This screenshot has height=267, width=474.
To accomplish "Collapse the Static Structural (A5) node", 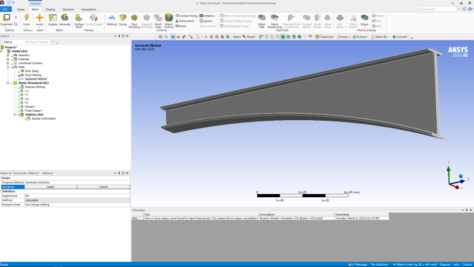I will coord(8,83).
